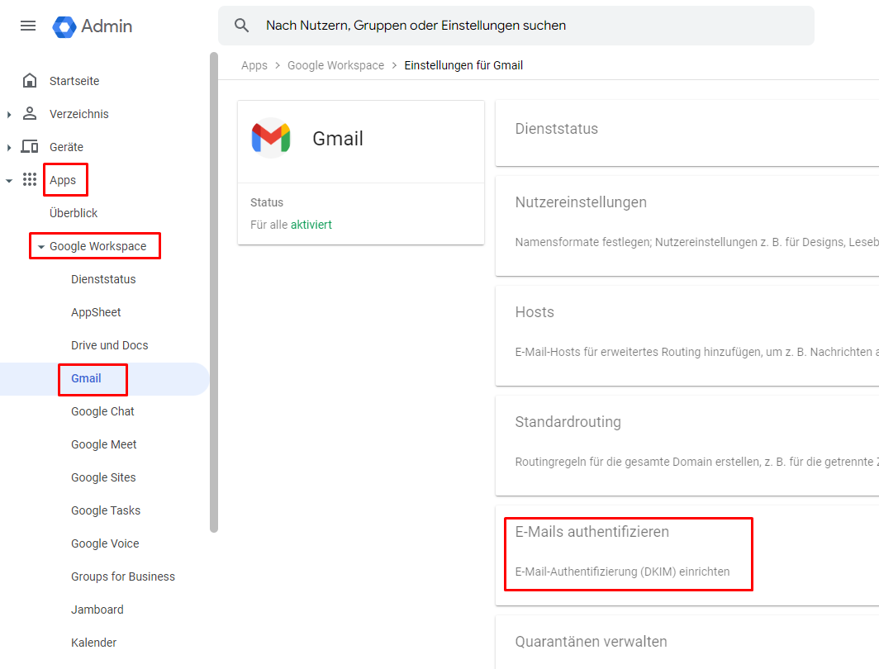Search for users, groups or settings

516,26
